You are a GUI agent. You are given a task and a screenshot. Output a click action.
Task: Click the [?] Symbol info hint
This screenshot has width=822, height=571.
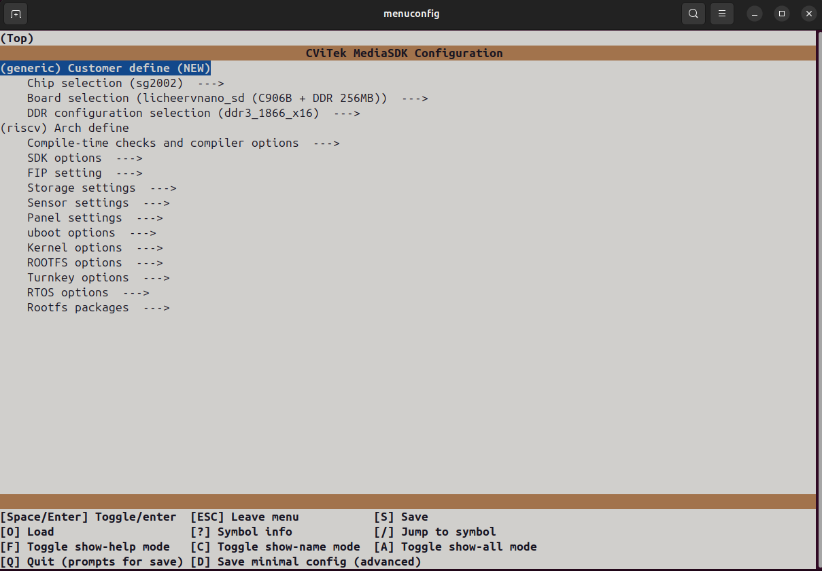click(241, 532)
